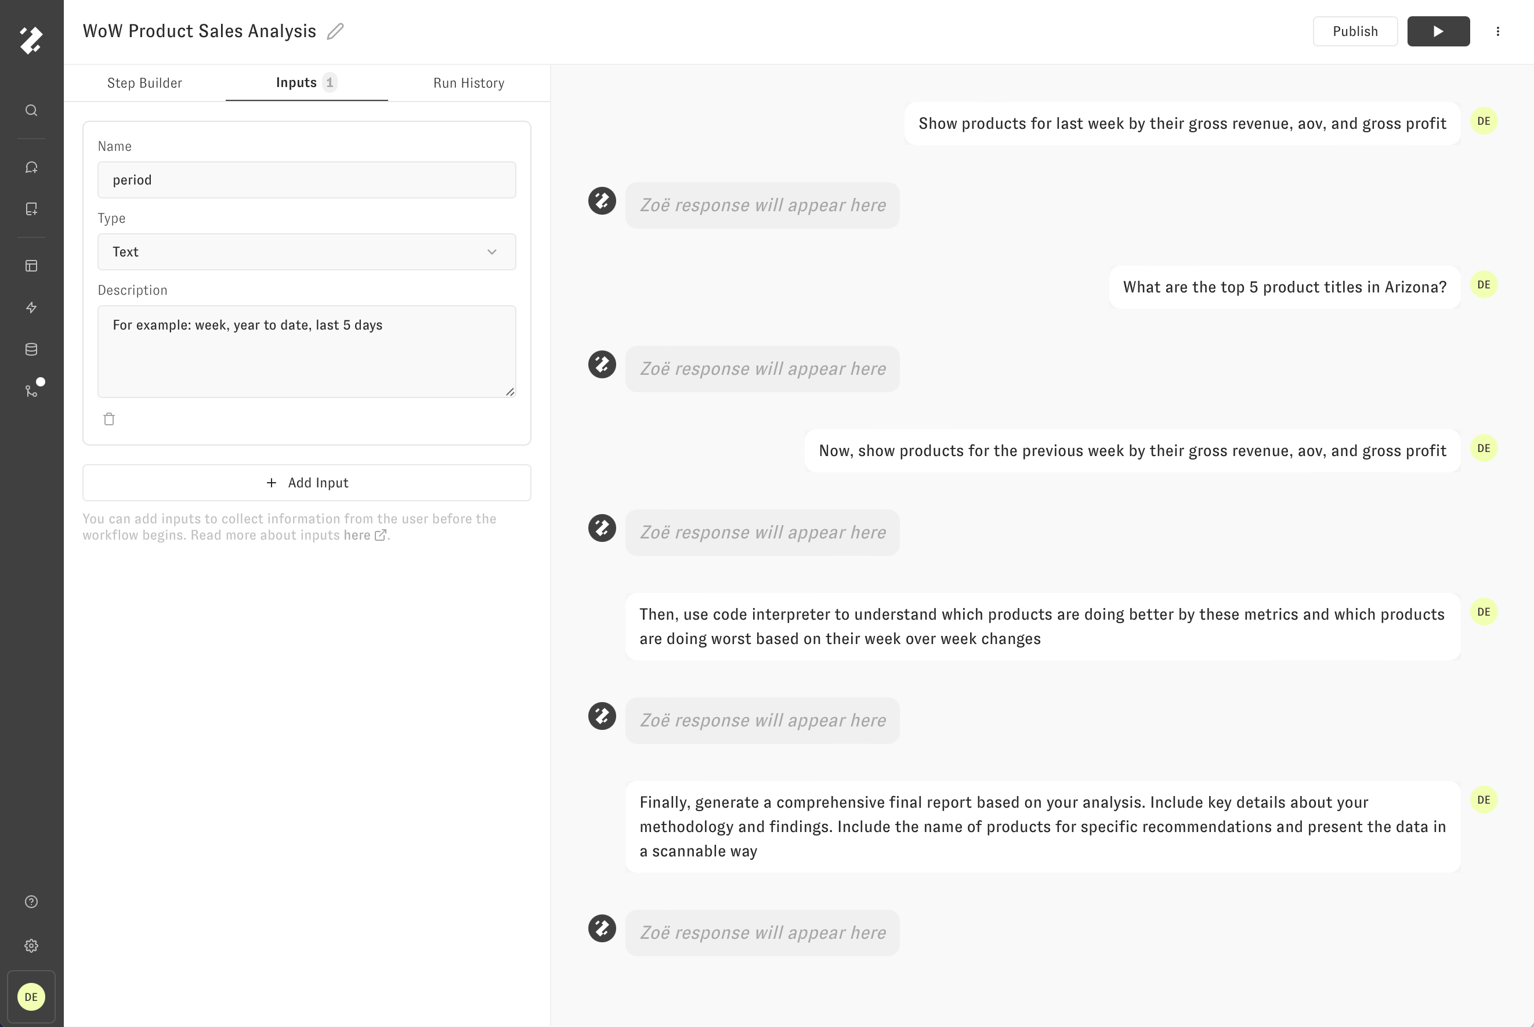Click the Name field containing period
This screenshot has width=1534, height=1027.
coord(306,179)
